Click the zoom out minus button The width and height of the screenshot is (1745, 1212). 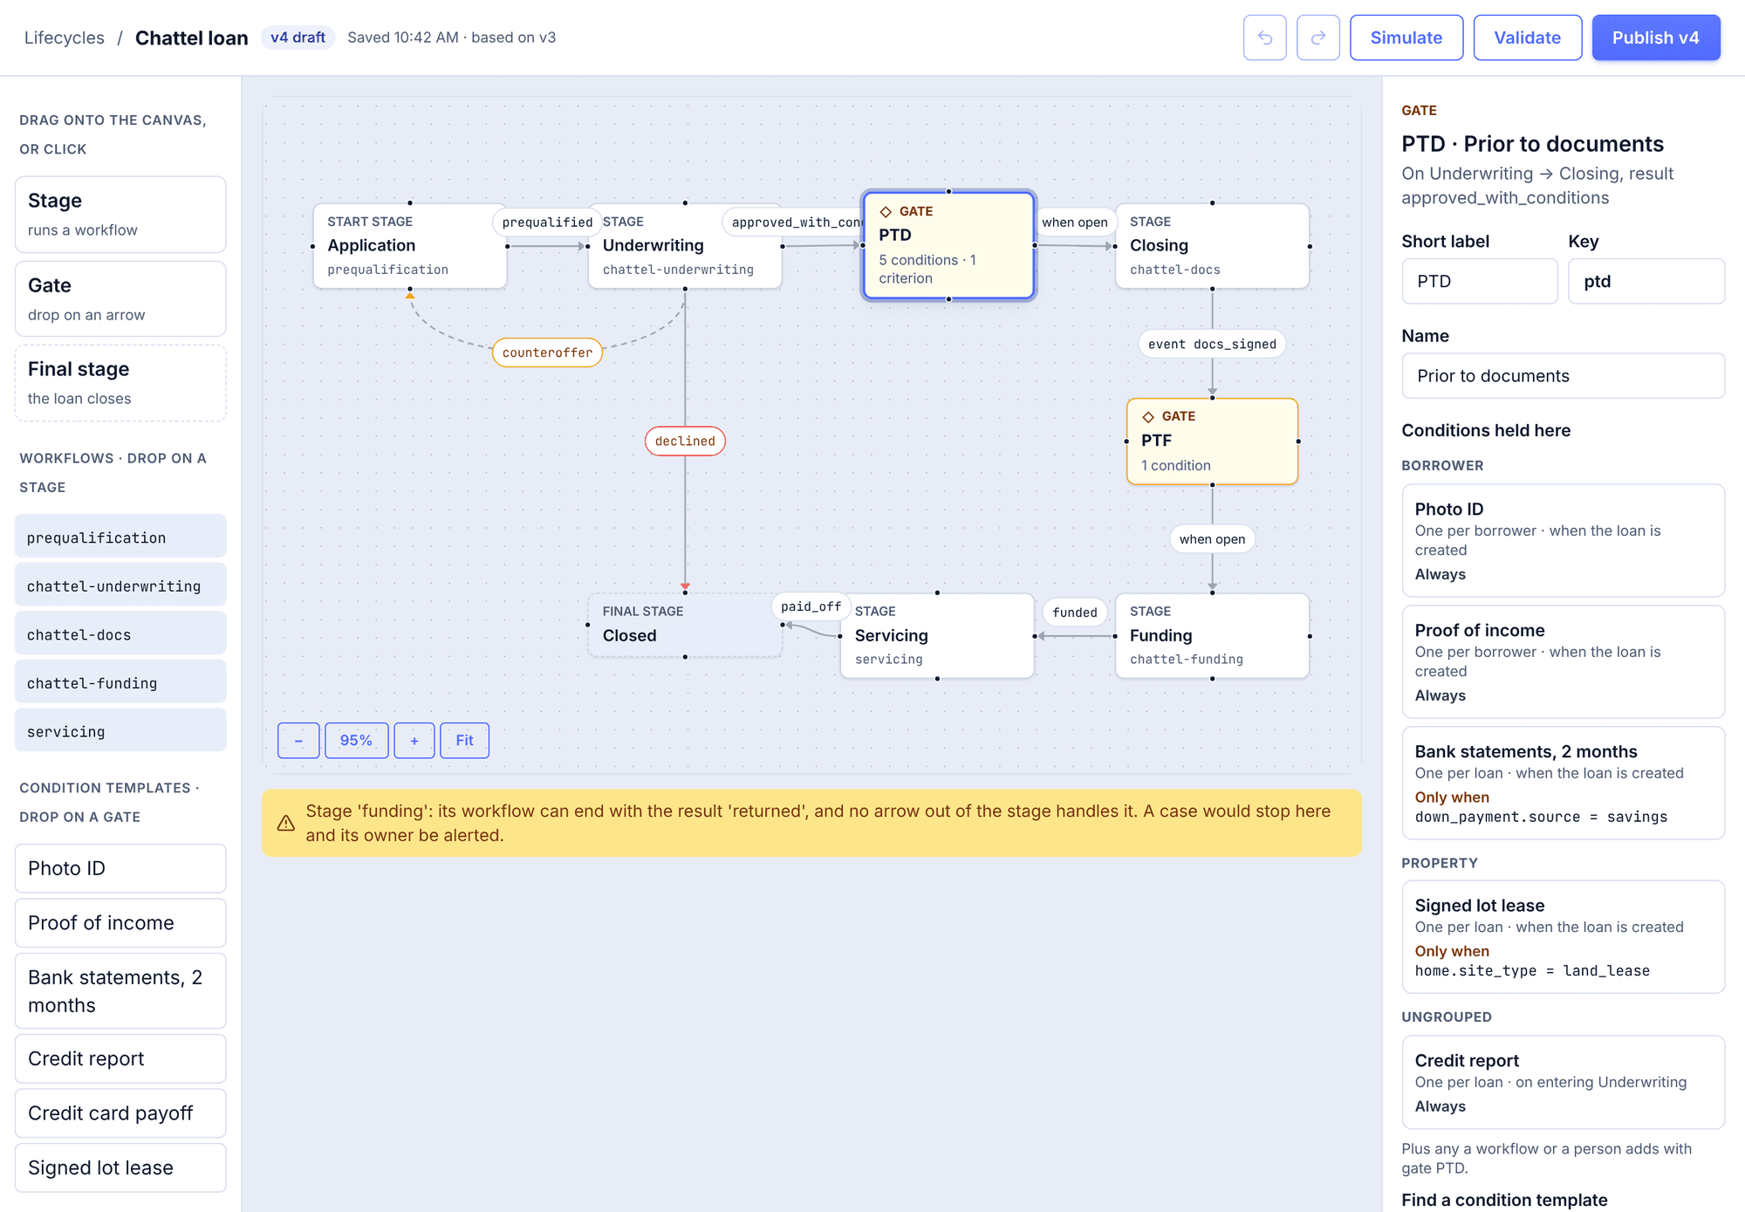(x=298, y=740)
